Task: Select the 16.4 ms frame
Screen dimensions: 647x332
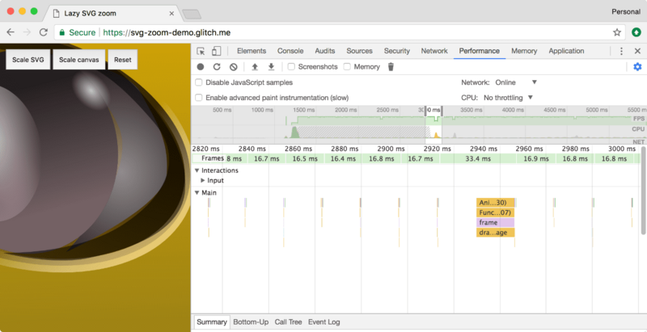Action: click(x=343, y=158)
